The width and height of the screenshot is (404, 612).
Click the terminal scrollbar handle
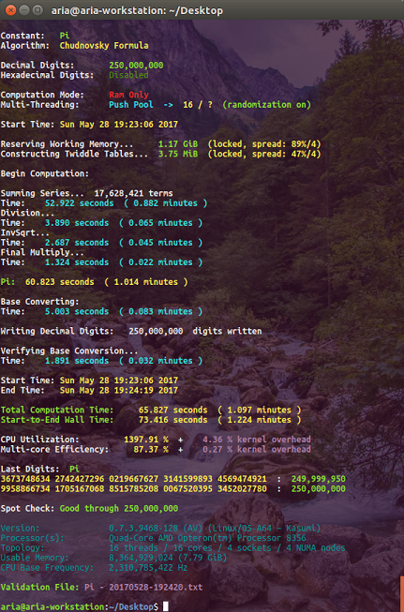pyautogui.click(x=402, y=593)
